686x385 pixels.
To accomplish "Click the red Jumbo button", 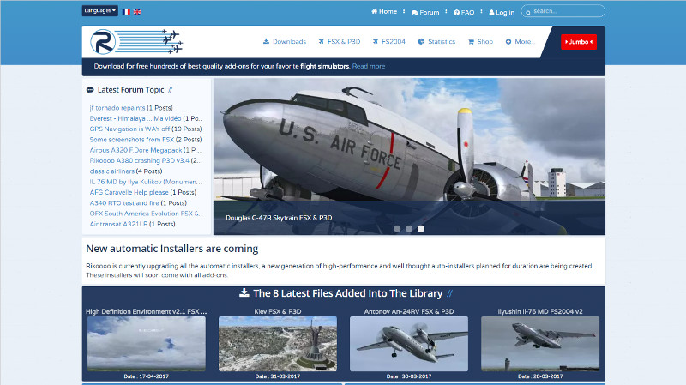I will point(579,41).
